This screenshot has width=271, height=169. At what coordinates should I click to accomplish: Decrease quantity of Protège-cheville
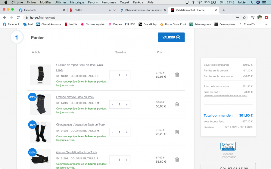[113, 104]
